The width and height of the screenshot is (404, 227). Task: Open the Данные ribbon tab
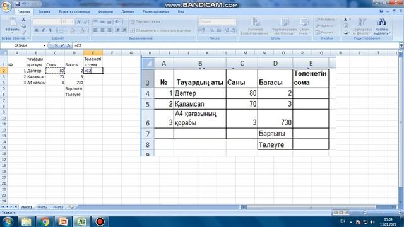coord(128,11)
